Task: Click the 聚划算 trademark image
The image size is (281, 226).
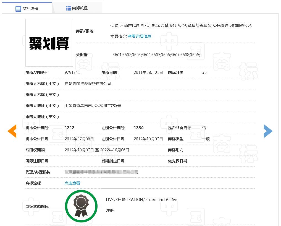Action: point(49,43)
